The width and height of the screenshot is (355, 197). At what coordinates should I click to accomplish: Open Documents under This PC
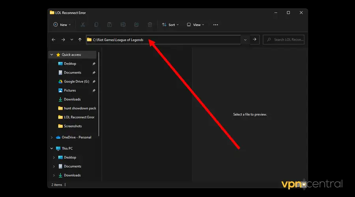(72, 166)
